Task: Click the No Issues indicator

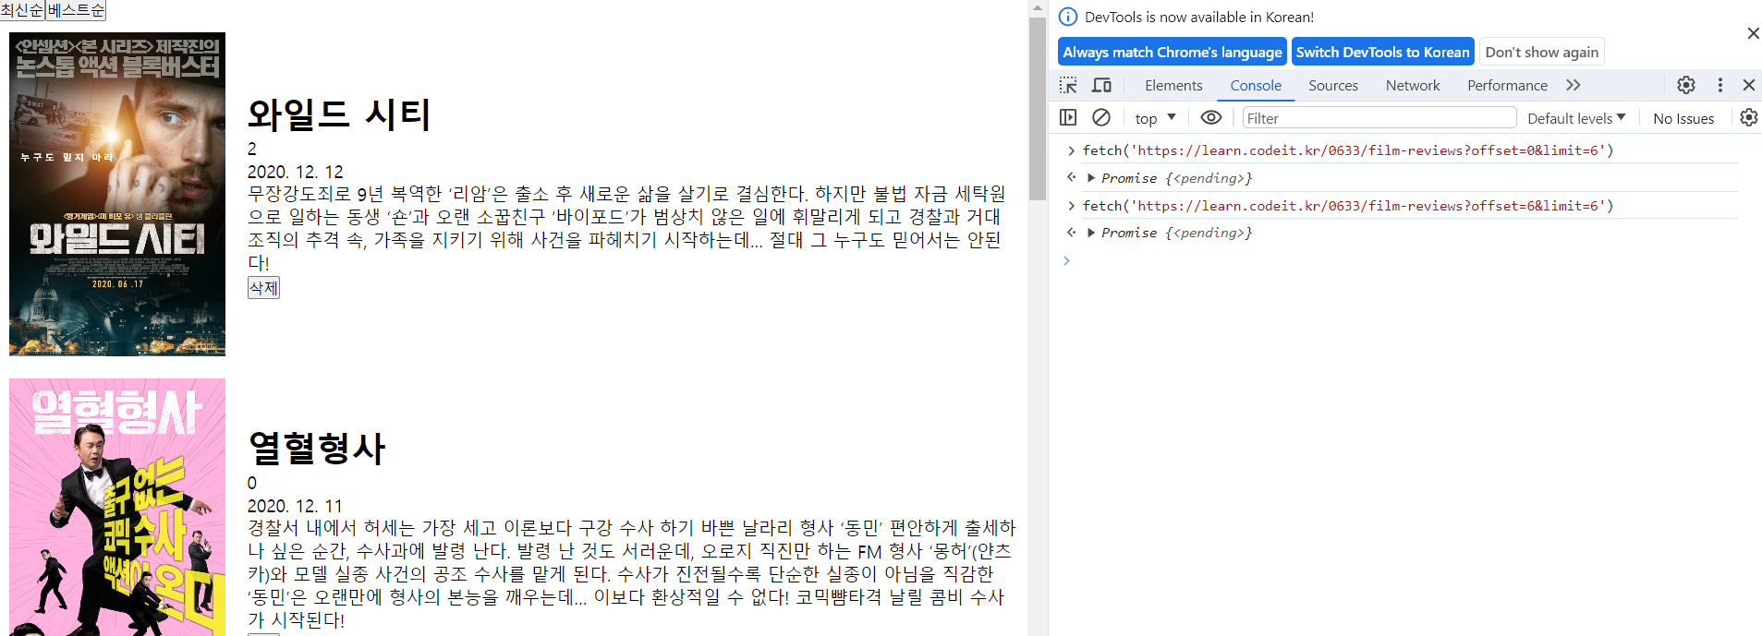Action: [x=1683, y=118]
